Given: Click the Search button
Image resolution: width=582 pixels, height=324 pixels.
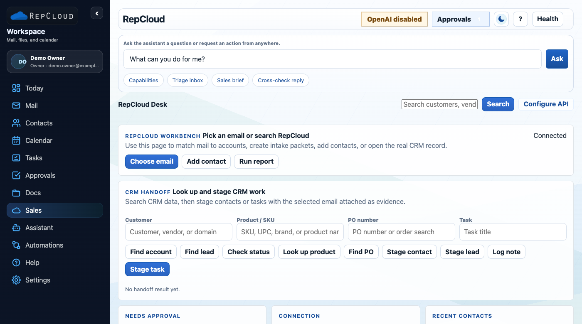Looking at the screenshot, I should [498, 104].
